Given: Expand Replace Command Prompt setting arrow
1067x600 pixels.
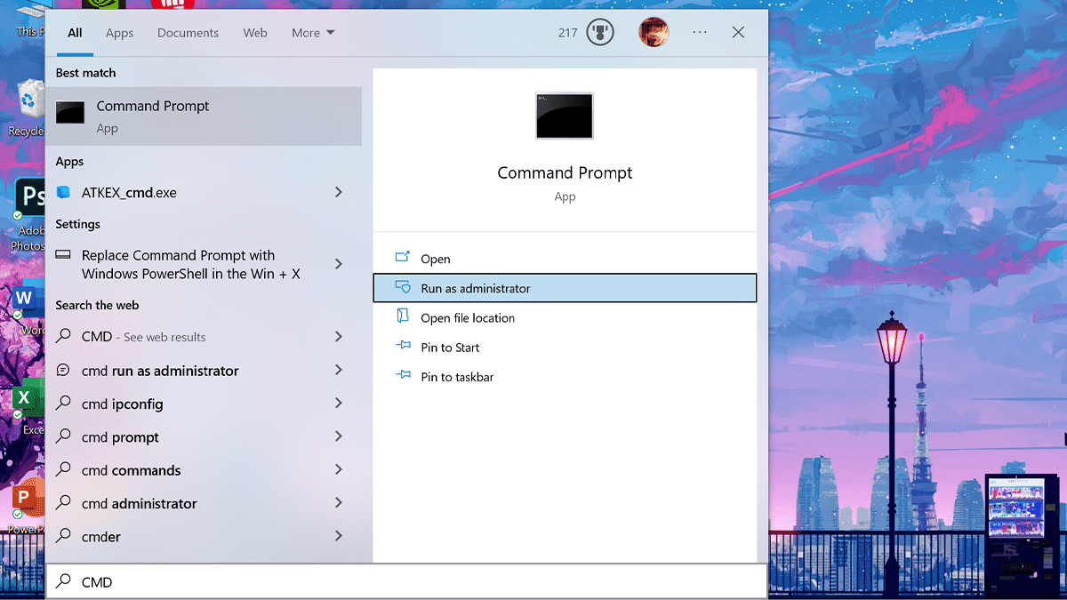Looking at the screenshot, I should click(339, 264).
